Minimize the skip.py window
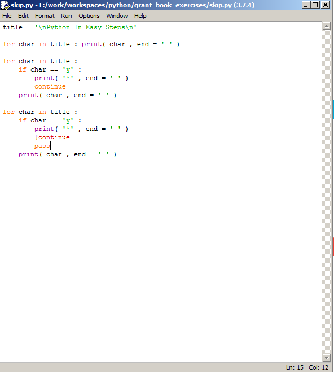334x372 pixels. coord(306,5)
